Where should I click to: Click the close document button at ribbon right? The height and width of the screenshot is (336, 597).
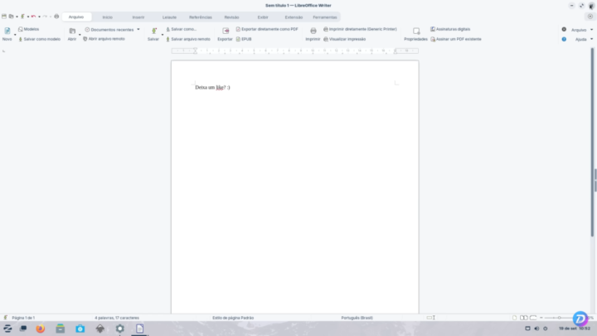[x=590, y=17]
